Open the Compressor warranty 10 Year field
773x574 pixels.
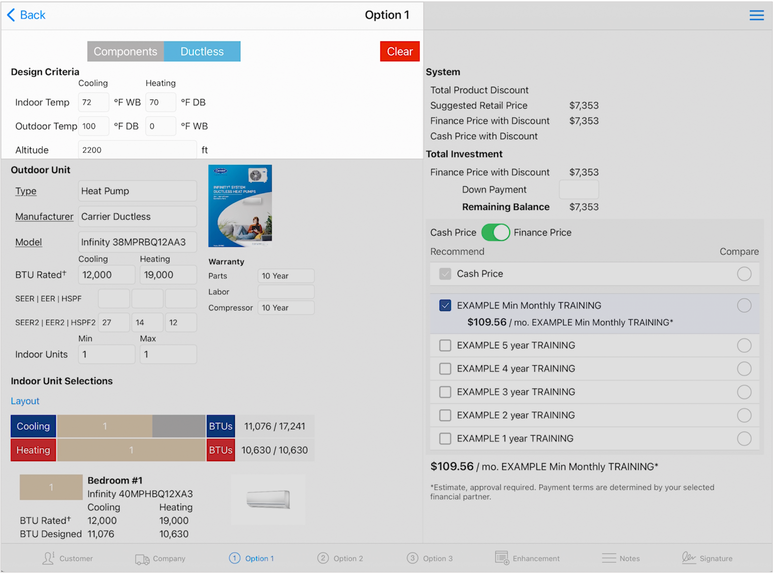[x=286, y=308]
